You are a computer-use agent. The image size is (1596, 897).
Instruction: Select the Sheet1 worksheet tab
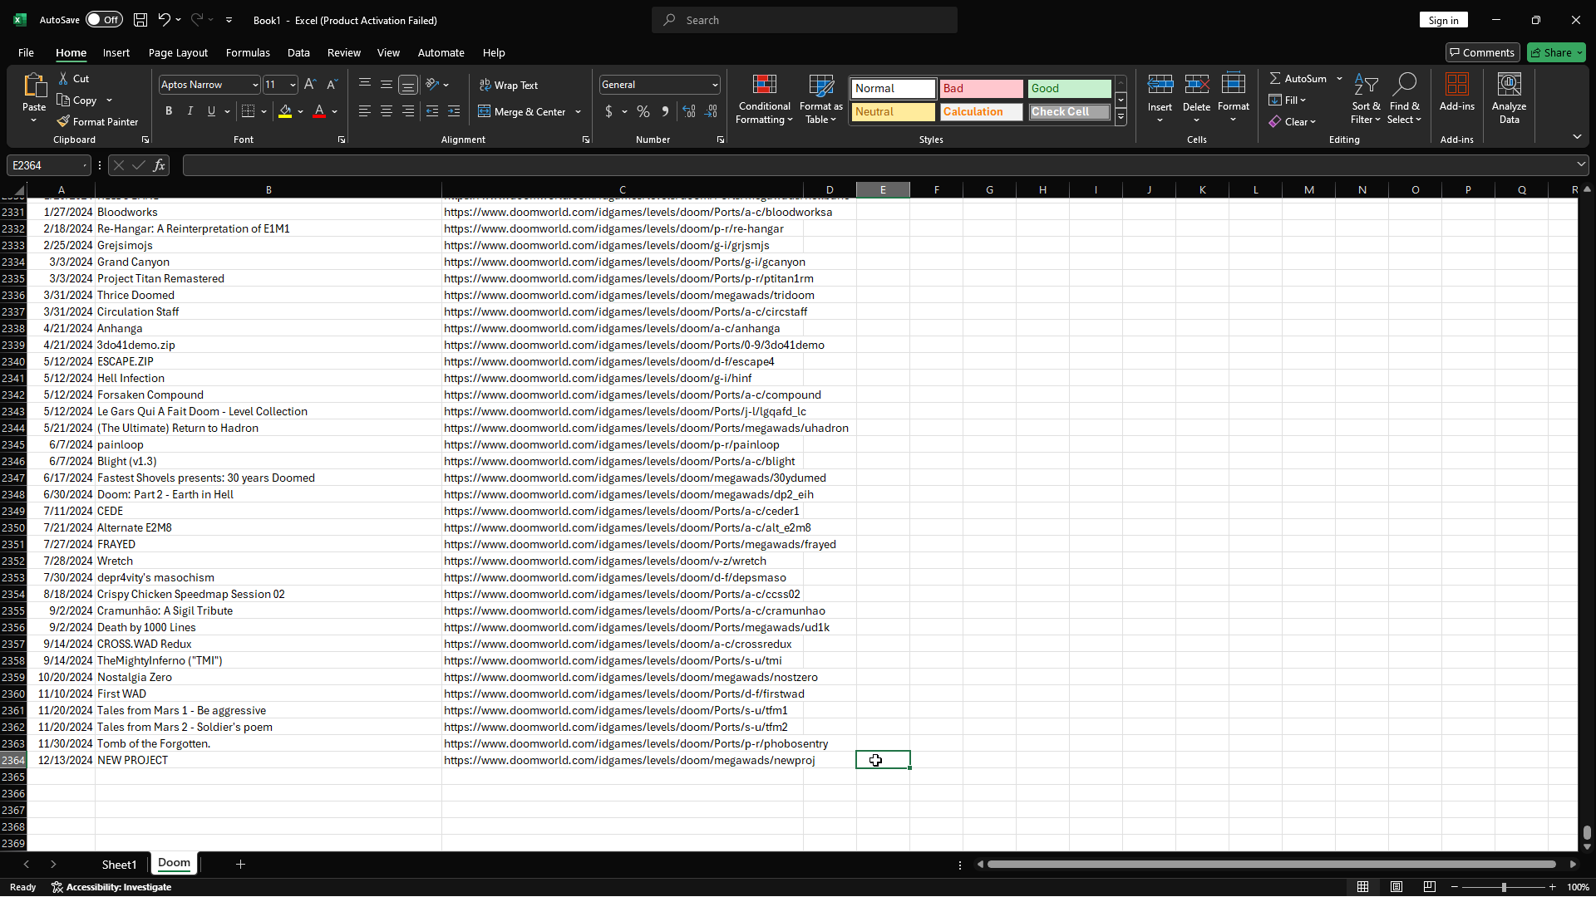coord(119,865)
